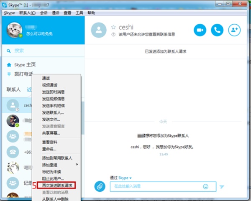Expand the 添加至组 submenu arrow
The image size is (251, 201).
(x=77, y=164)
